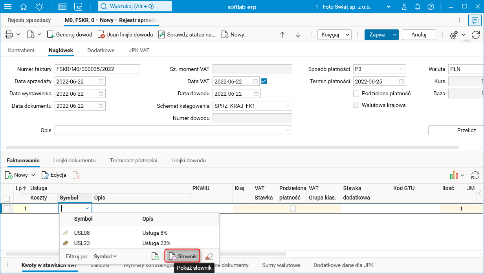The image size is (484, 274).
Task: Open Linijki dokumentu tab
Action: pyautogui.click(x=75, y=160)
